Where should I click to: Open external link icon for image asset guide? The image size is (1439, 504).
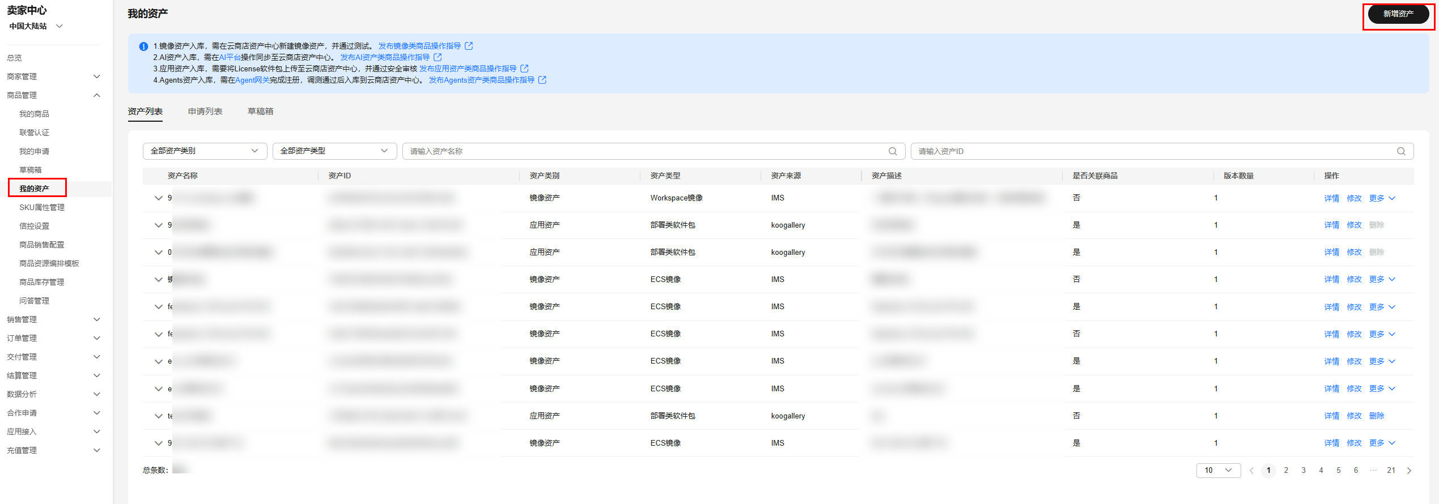click(x=469, y=46)
